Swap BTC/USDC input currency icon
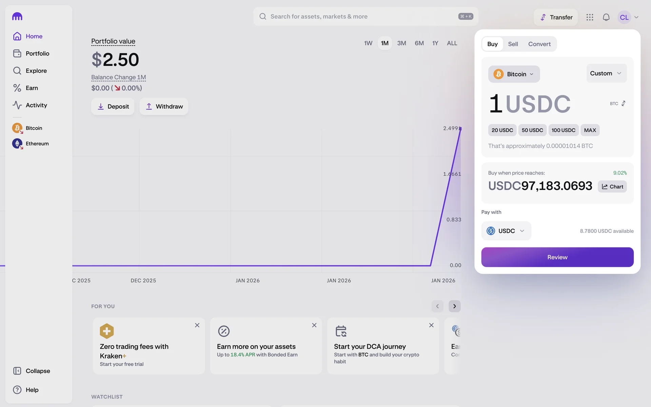Image resolution: width=651 pixels, height=407 pixels. point(623,103)
